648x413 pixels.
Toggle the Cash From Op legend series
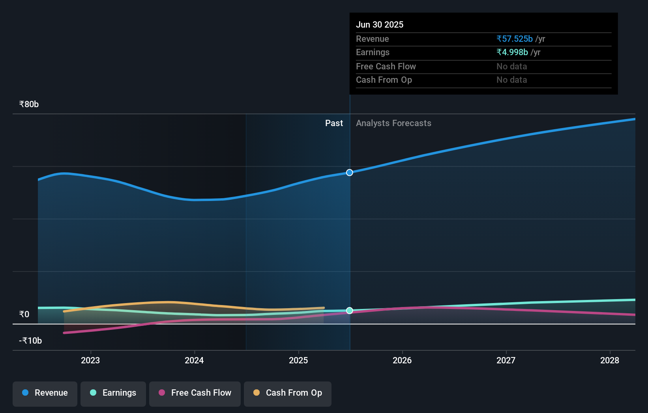coord(288,394)
